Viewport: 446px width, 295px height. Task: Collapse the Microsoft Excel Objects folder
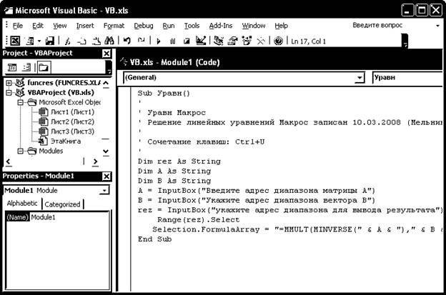(21, 102)
